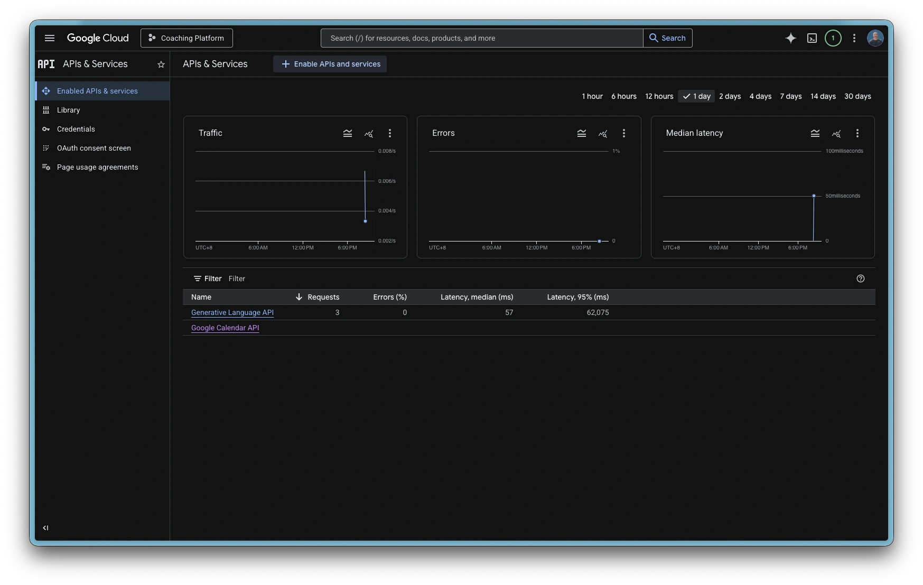
Task: Open Traffic chart more options menu
Action: coord(390,134)
